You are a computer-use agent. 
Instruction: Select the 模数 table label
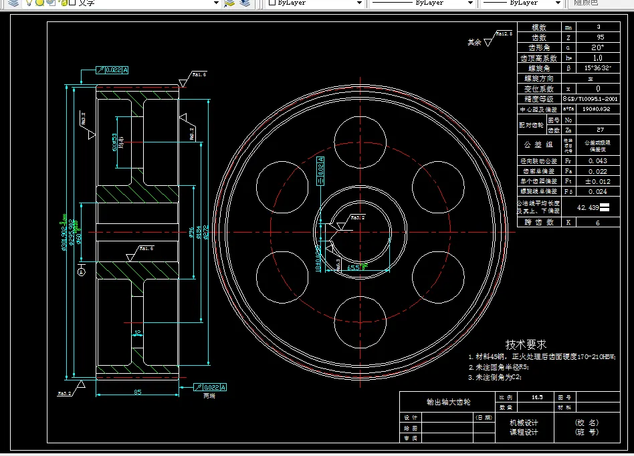point(539,27)
